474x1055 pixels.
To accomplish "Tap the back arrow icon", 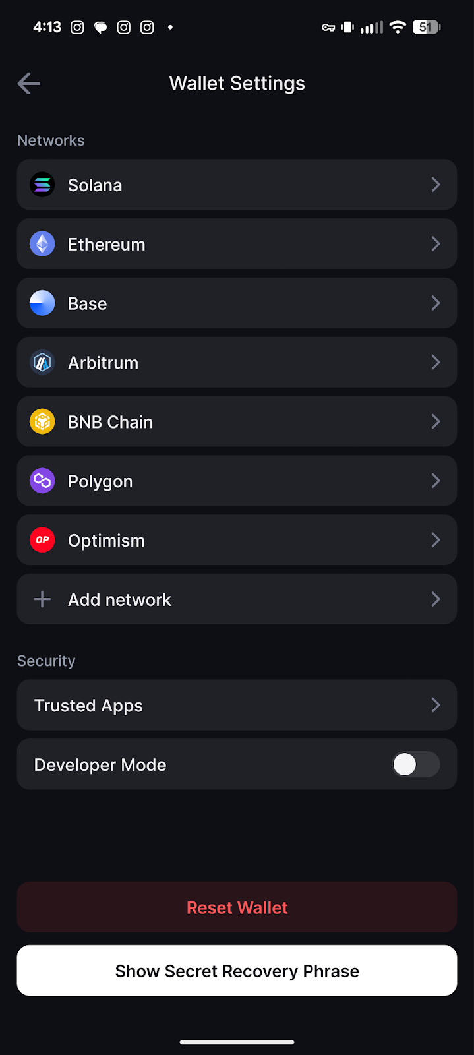I will click(x=29, y=84).
